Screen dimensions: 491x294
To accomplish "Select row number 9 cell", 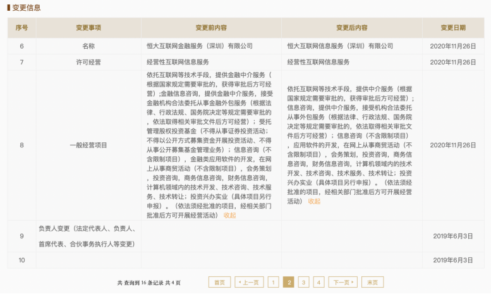I will click(21, 236).
